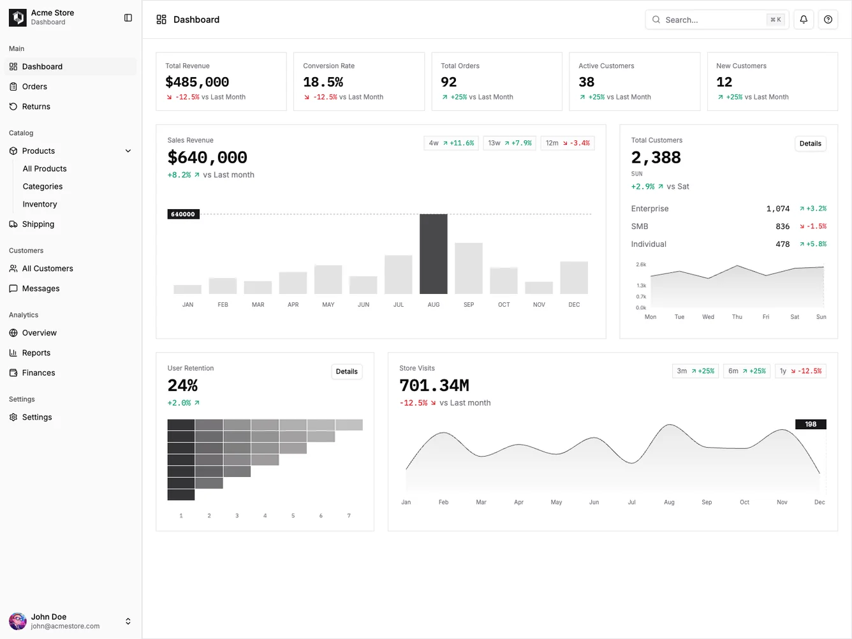Viewport: 852px width, 639px height.
Task: Open the notifications bell icon
Action: point(803,19)
